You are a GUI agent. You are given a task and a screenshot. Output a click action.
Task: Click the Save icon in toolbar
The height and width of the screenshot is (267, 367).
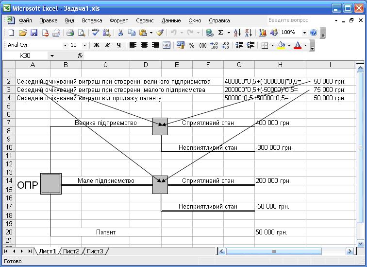34,33
